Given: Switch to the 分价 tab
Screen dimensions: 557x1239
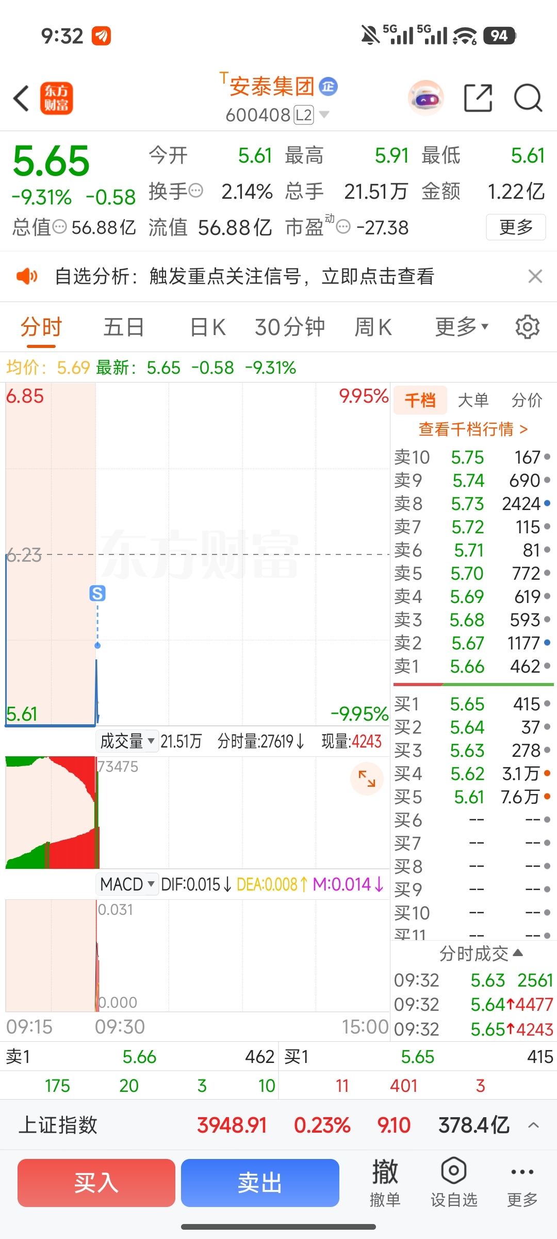Looking at the screenshot, I should point(527,400).
